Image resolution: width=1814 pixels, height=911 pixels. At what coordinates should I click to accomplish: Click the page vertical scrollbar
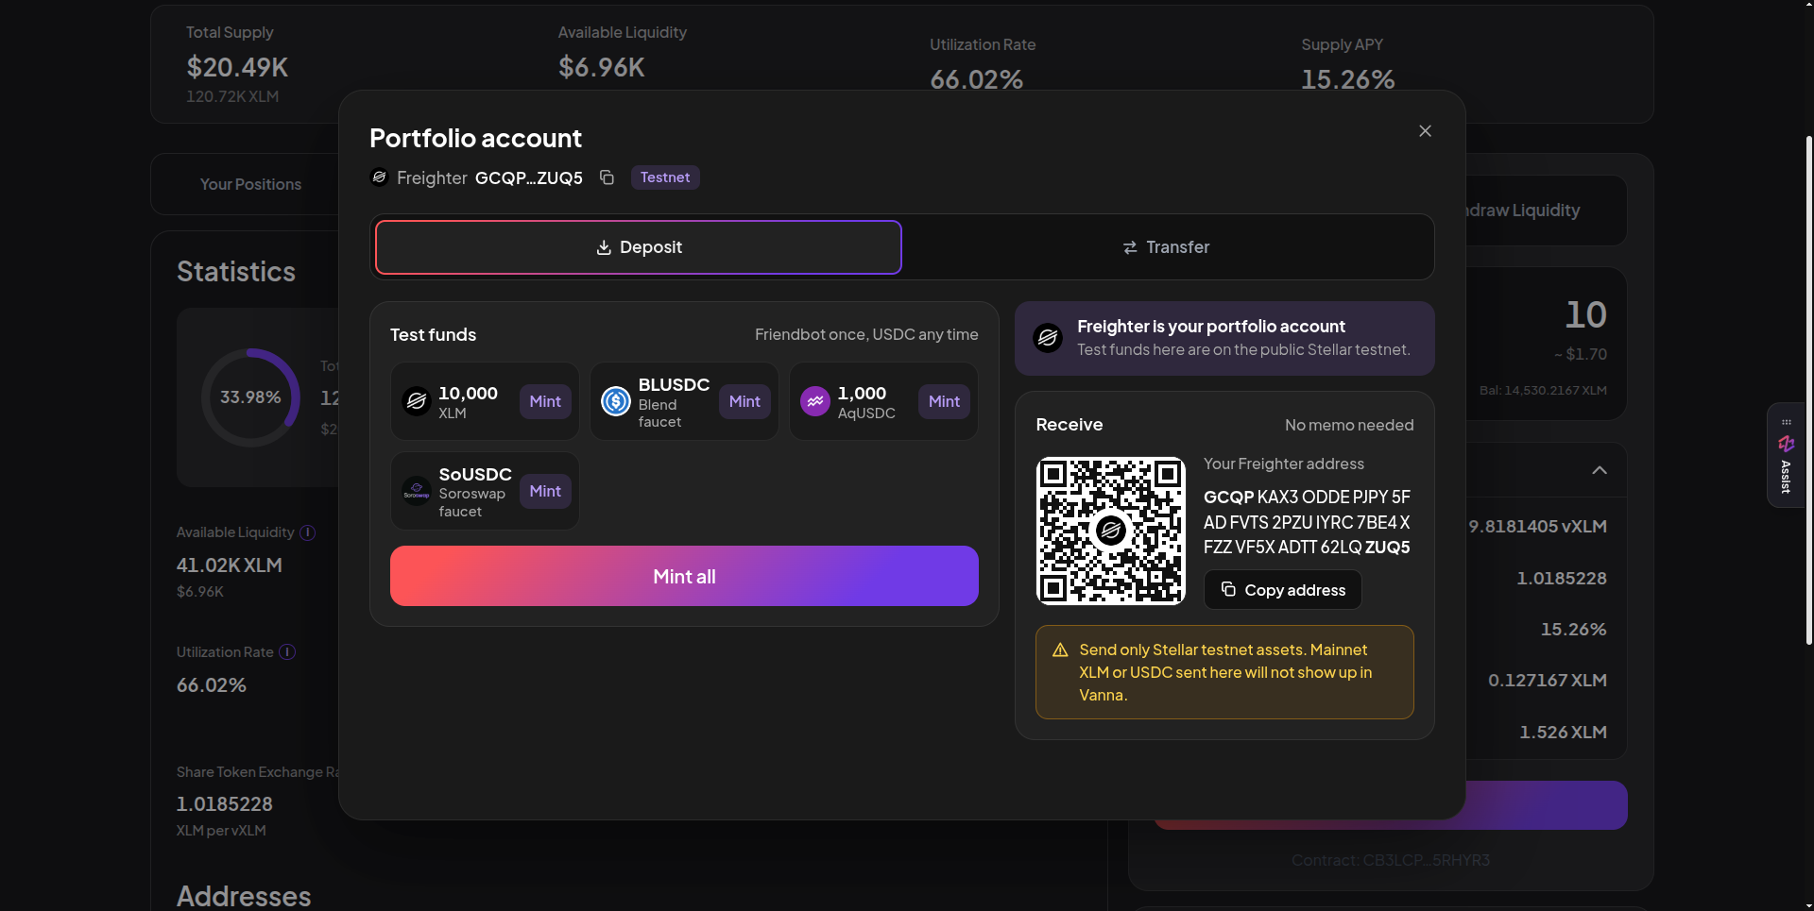1808,391
